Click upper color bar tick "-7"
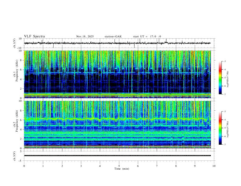The width and height of the screenshot is (241, 186). (x=224, y=95)
